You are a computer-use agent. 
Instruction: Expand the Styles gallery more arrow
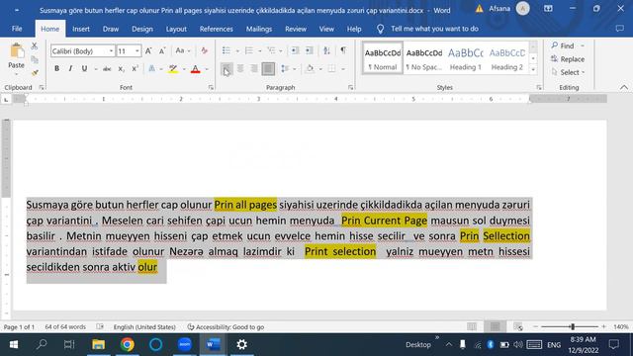pos(533,70)
